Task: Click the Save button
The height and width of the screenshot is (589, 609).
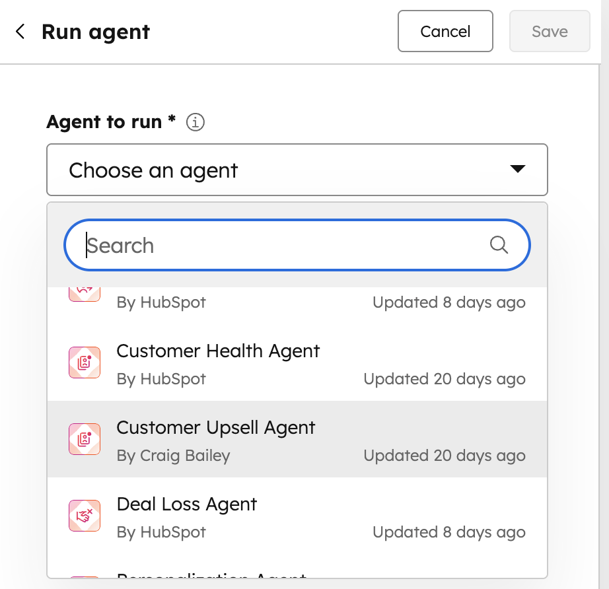Action: [550, 31]
